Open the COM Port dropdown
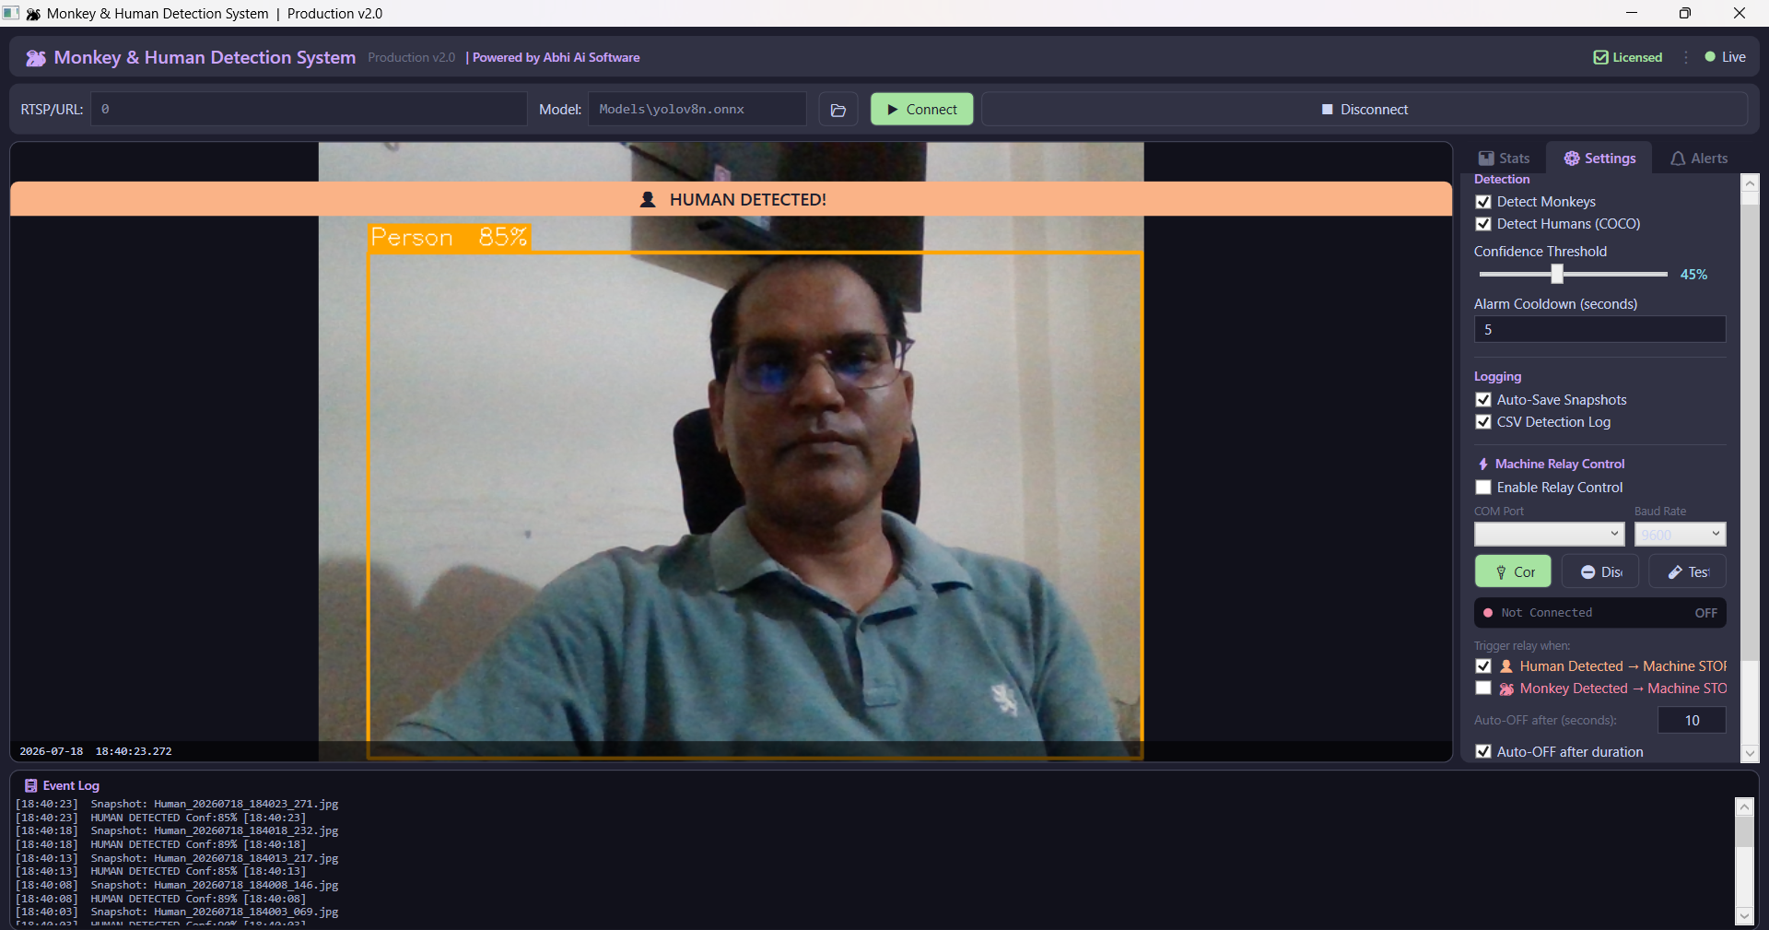 (1549, 535)
